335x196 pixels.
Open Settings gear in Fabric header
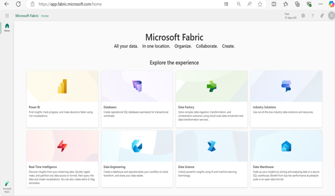[x=303, y=16]
